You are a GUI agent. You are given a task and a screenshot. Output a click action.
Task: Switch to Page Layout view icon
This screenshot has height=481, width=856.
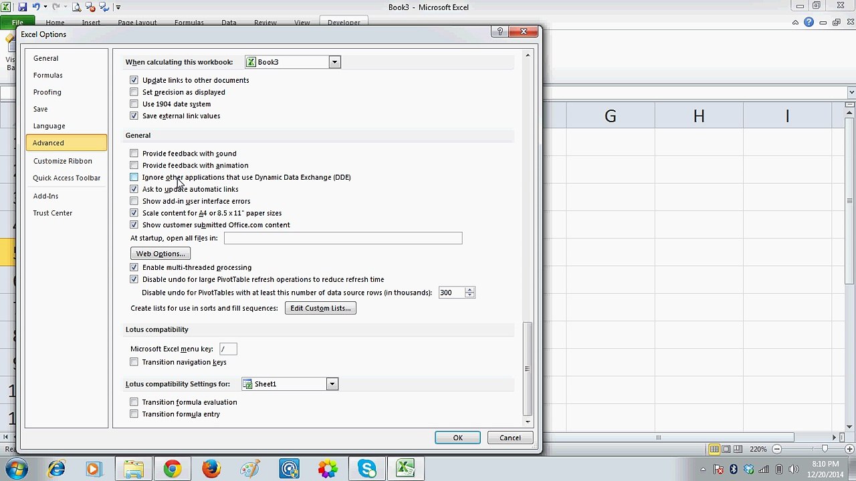point(726,450)
